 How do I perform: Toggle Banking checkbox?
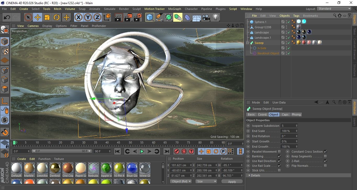click(279, 156)
